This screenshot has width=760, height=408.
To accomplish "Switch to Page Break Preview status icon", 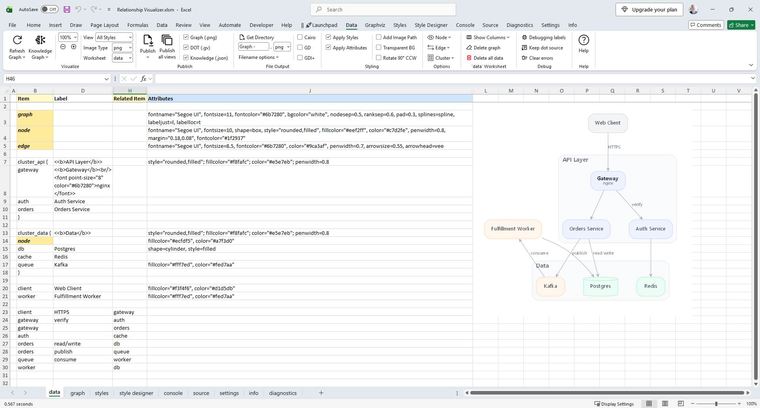I will [x=680, y=404].
